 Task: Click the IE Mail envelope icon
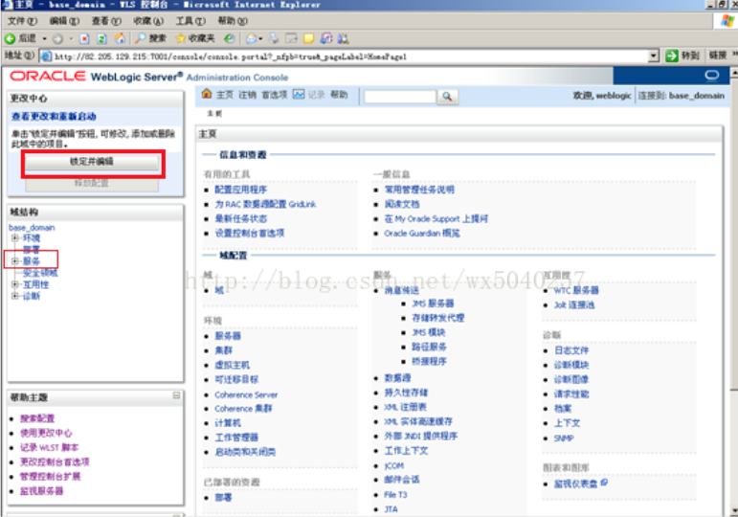[x=252, y=38]
